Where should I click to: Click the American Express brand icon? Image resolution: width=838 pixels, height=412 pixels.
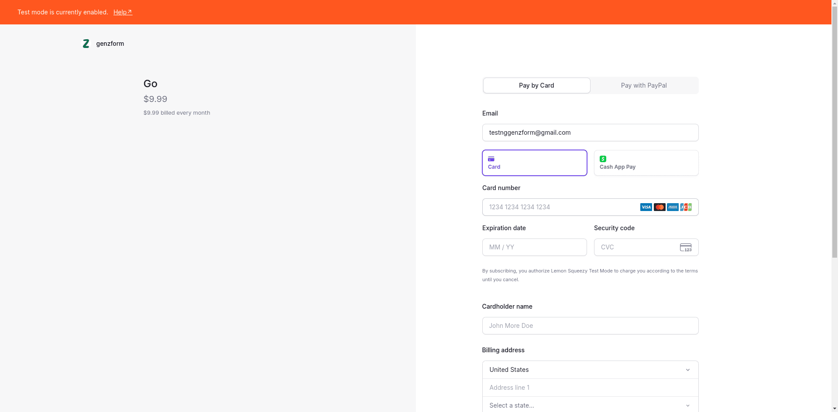(673, 207)
